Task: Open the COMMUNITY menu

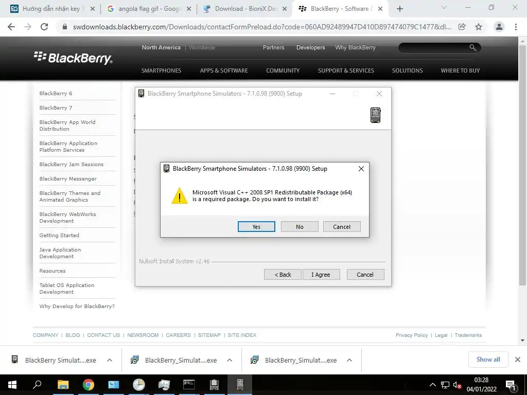Action: [x=283, y=70]
